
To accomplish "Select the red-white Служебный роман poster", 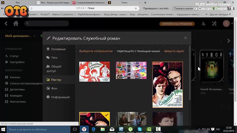I will (x=94, y=72).
